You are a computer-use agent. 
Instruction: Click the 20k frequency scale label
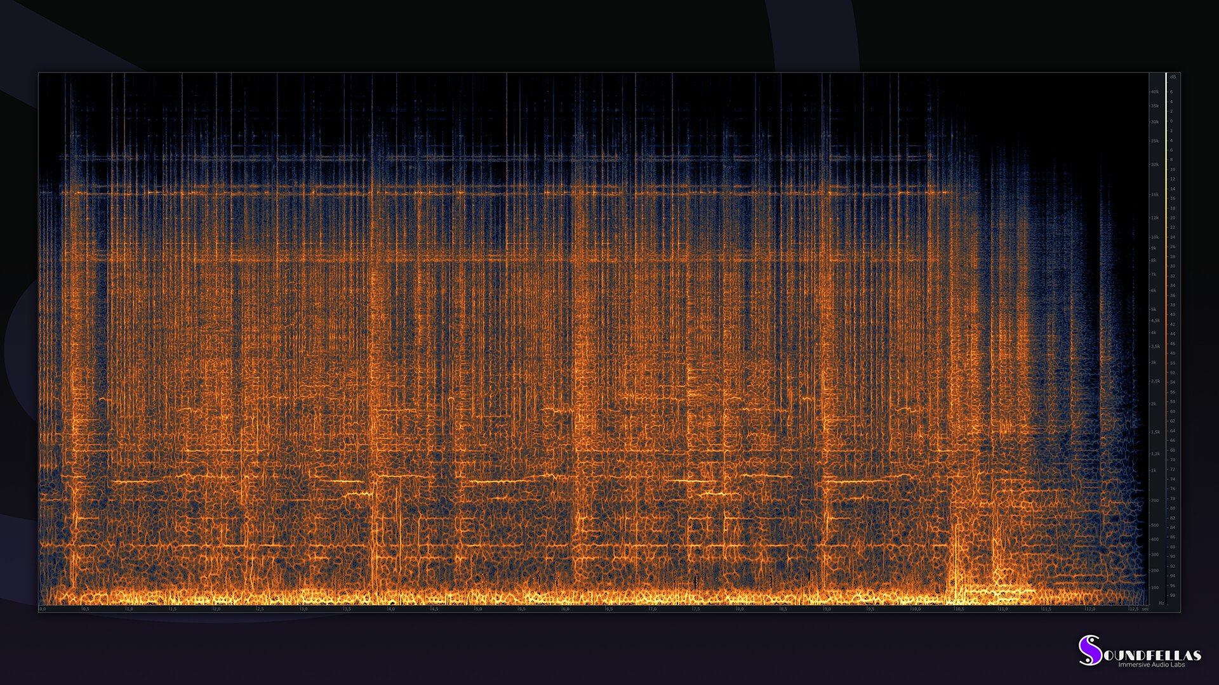click(1155, 164)
